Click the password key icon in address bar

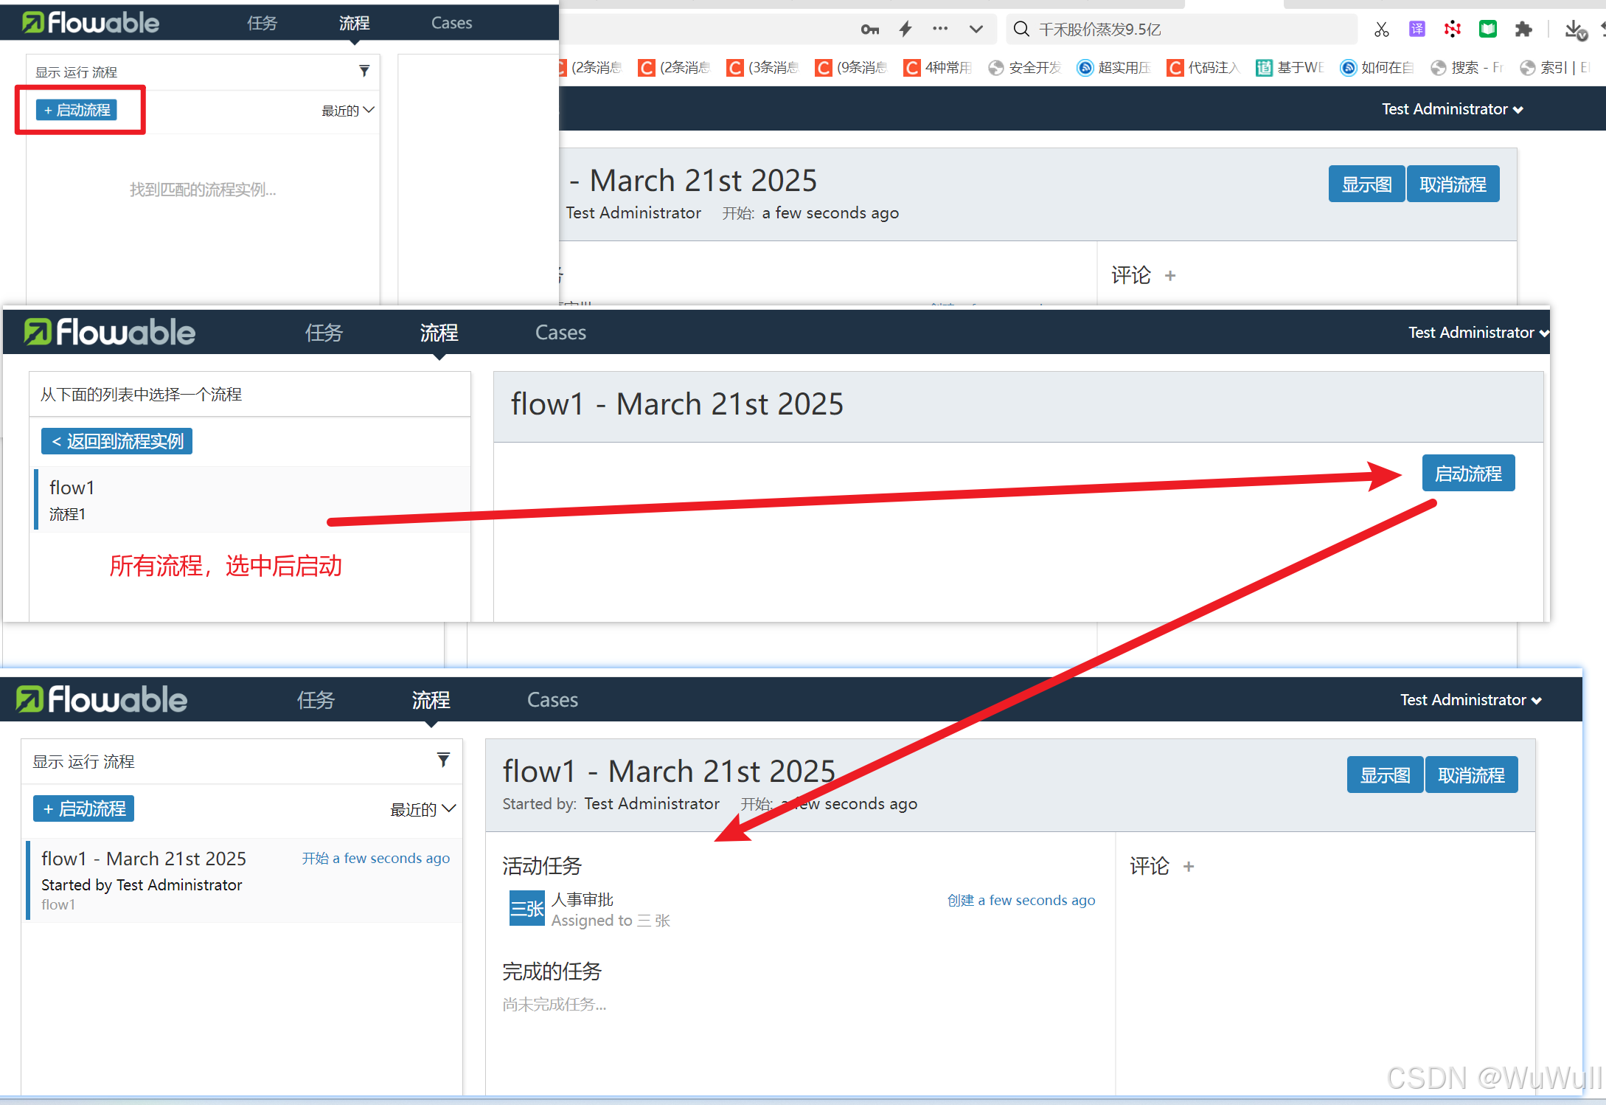pyautogui.click(x=869, y=30)
